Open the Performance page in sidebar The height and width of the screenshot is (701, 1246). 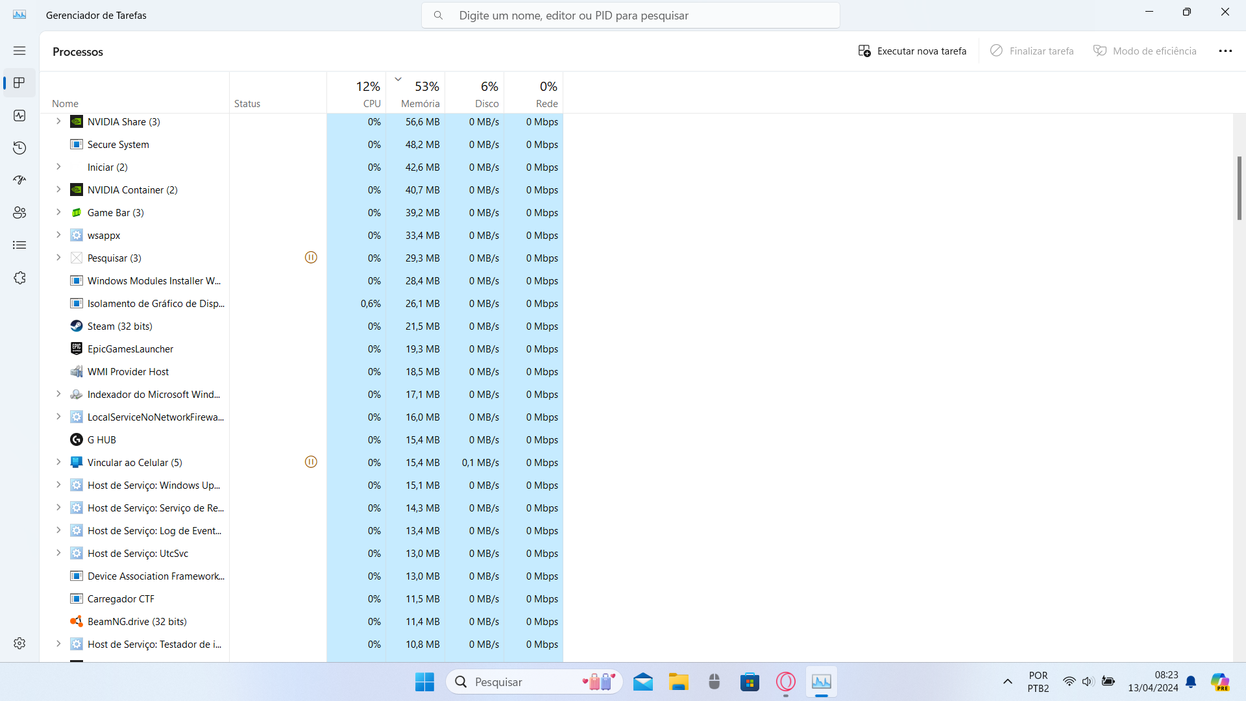coord(19,116)
